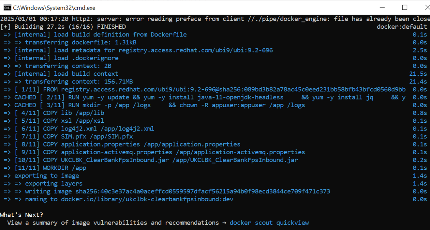Click the docker:default label

click(402, 26)
